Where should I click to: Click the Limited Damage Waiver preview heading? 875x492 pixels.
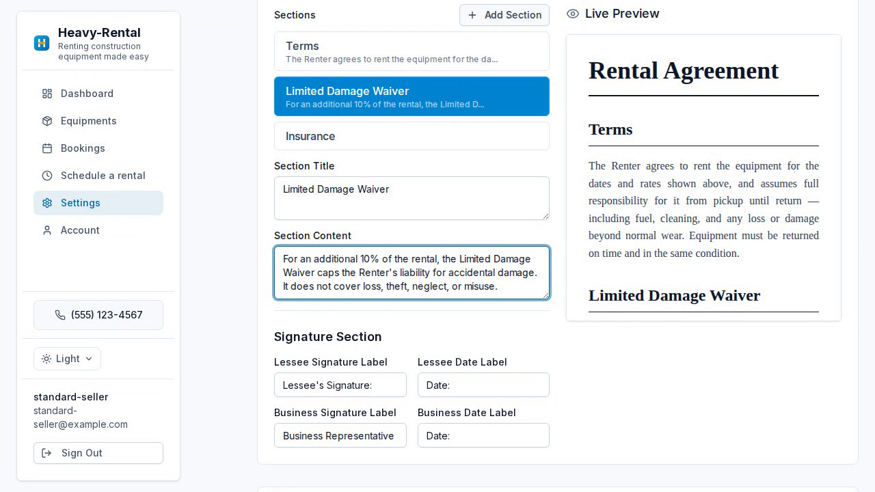(x=674, y=296)
